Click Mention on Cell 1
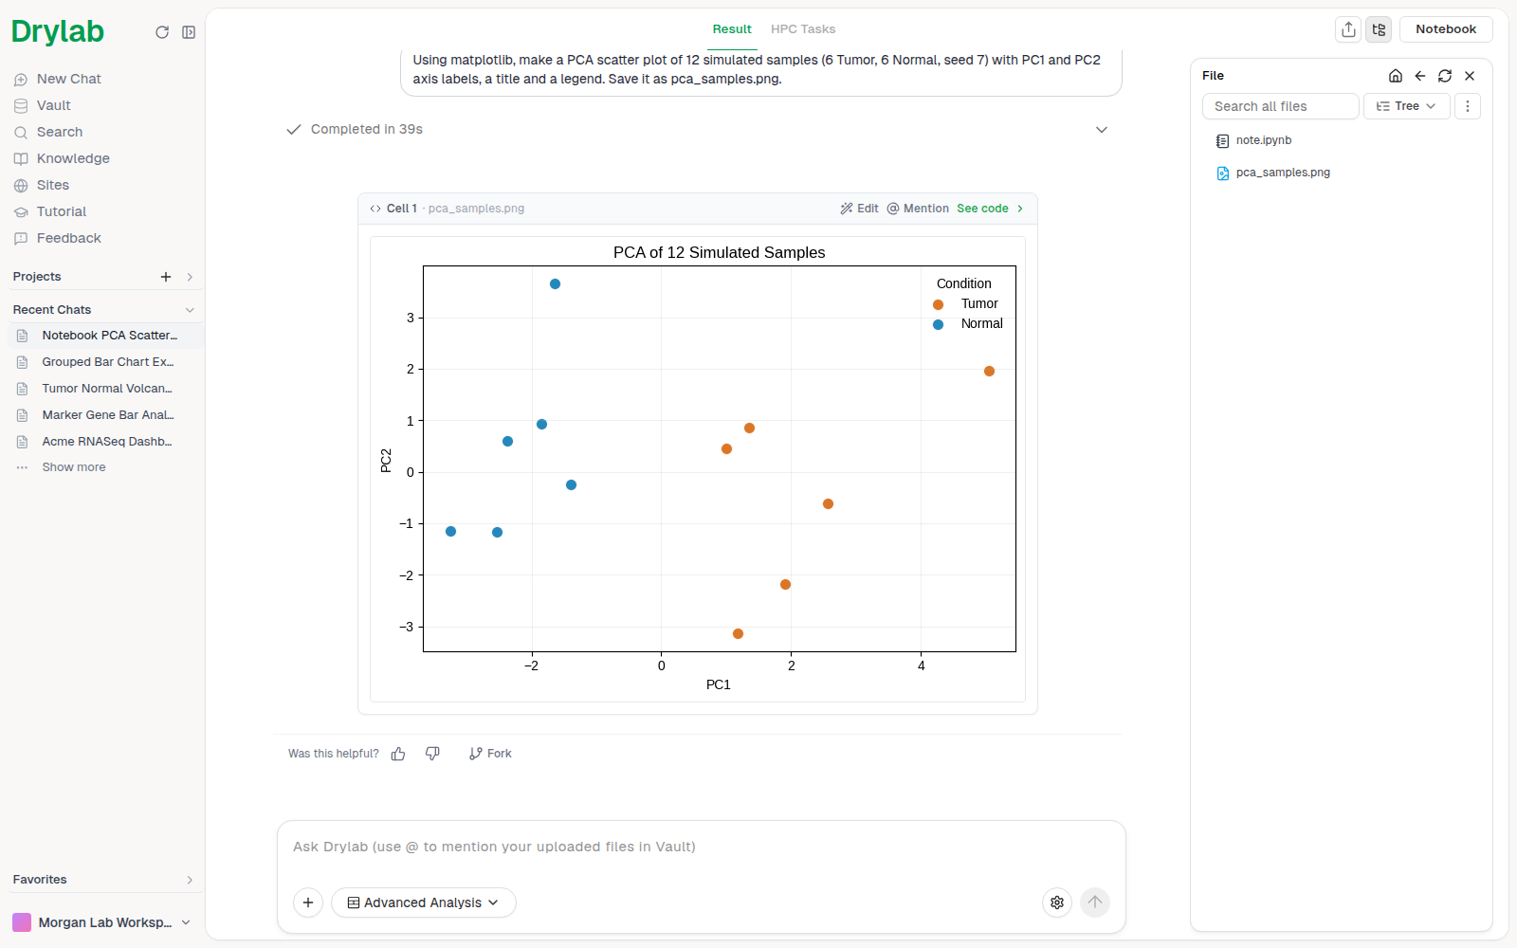 click(918, 209)
